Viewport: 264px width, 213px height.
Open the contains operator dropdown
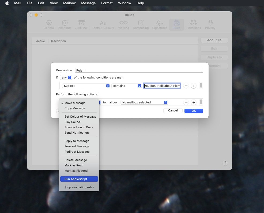(126, 86)
